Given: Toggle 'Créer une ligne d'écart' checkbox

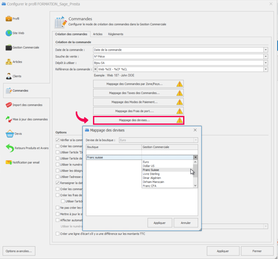Looking at the screenshot, I should 57,234.
